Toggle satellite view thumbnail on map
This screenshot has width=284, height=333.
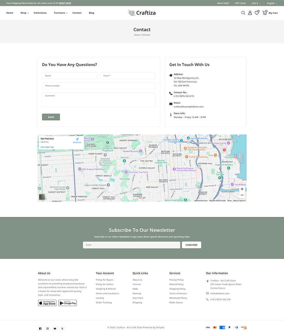tap(42, 197)
